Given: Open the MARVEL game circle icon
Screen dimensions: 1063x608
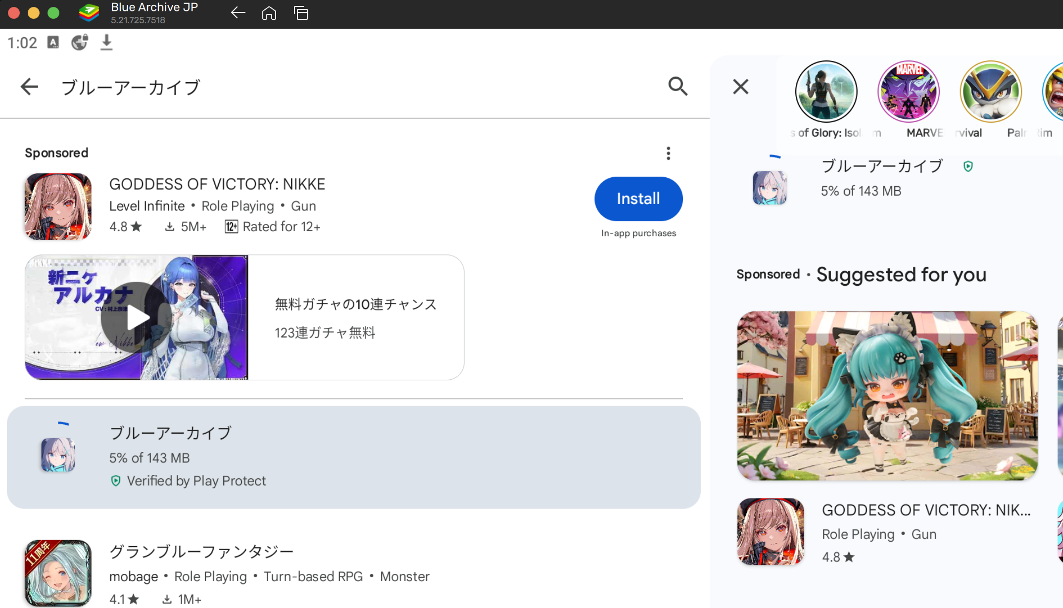Looking at the screenshot, I should click(x=908, y=92).
